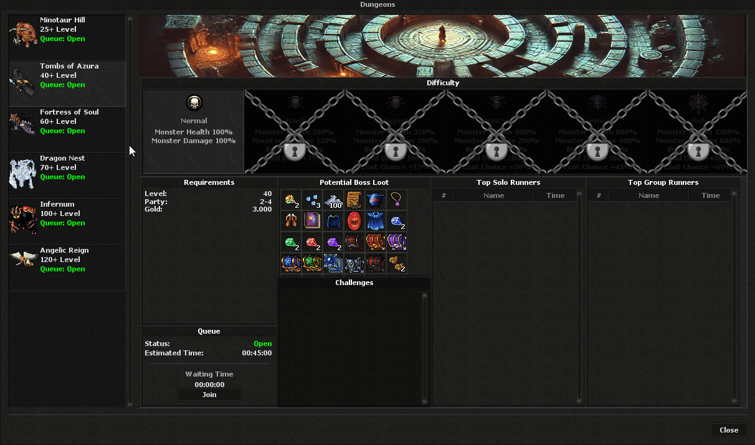This screenshot has width=755, height=445.
Task: Click the locked Hard difficulty tile
Action: (295, 131)
